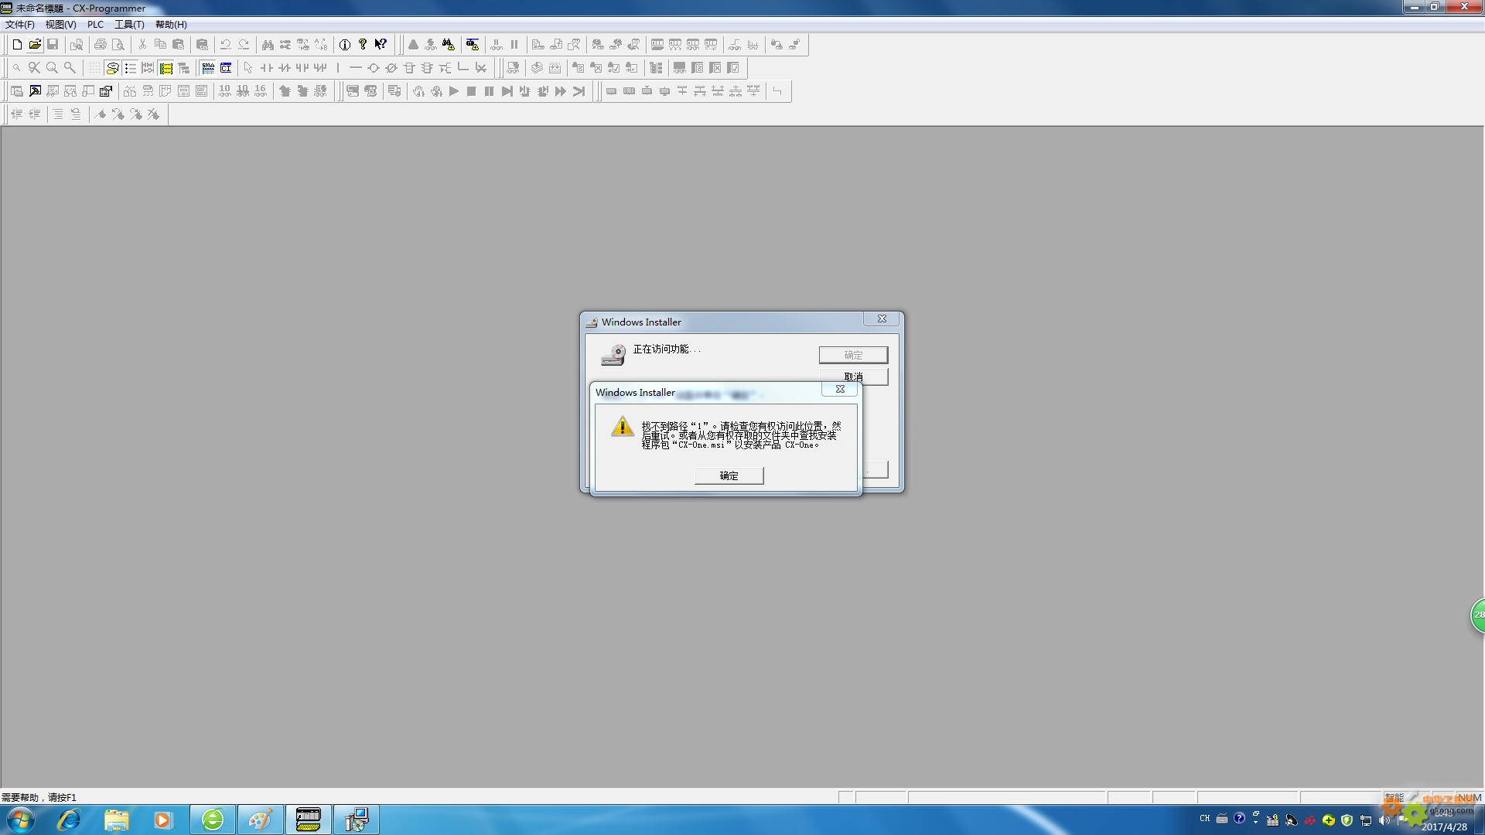Select the New PLC Instruction box tool
The image size is (1485, 835).
409,68
